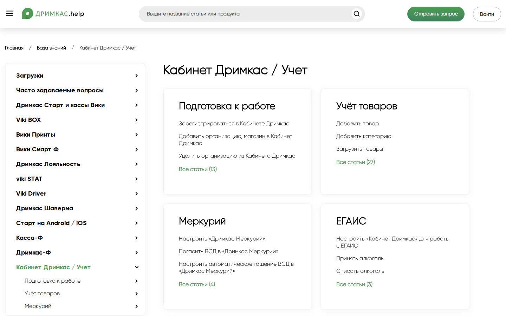This screenshot has height=316, width=506.
Task: Open Учёт товаров sidebar subitem
Action: point(42,294)
